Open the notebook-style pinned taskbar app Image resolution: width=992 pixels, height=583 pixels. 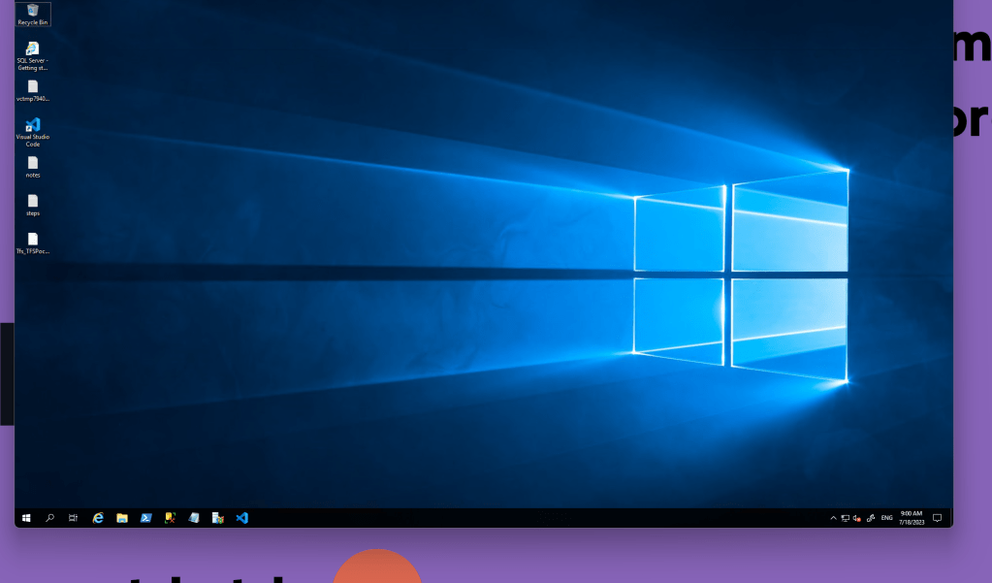[194, 518]
